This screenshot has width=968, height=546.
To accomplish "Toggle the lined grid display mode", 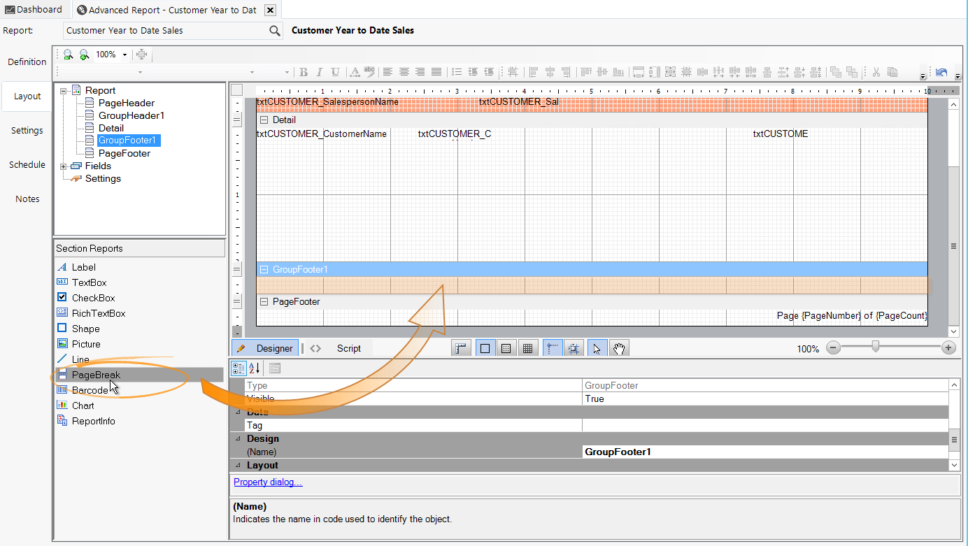I will pyautogui.click(x=528, y=348).
